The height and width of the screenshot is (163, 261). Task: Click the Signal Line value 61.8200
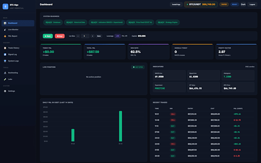(x=193, y=77)
